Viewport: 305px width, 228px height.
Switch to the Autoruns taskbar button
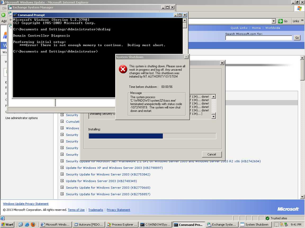pyautogui.click(x=89, y=225)
